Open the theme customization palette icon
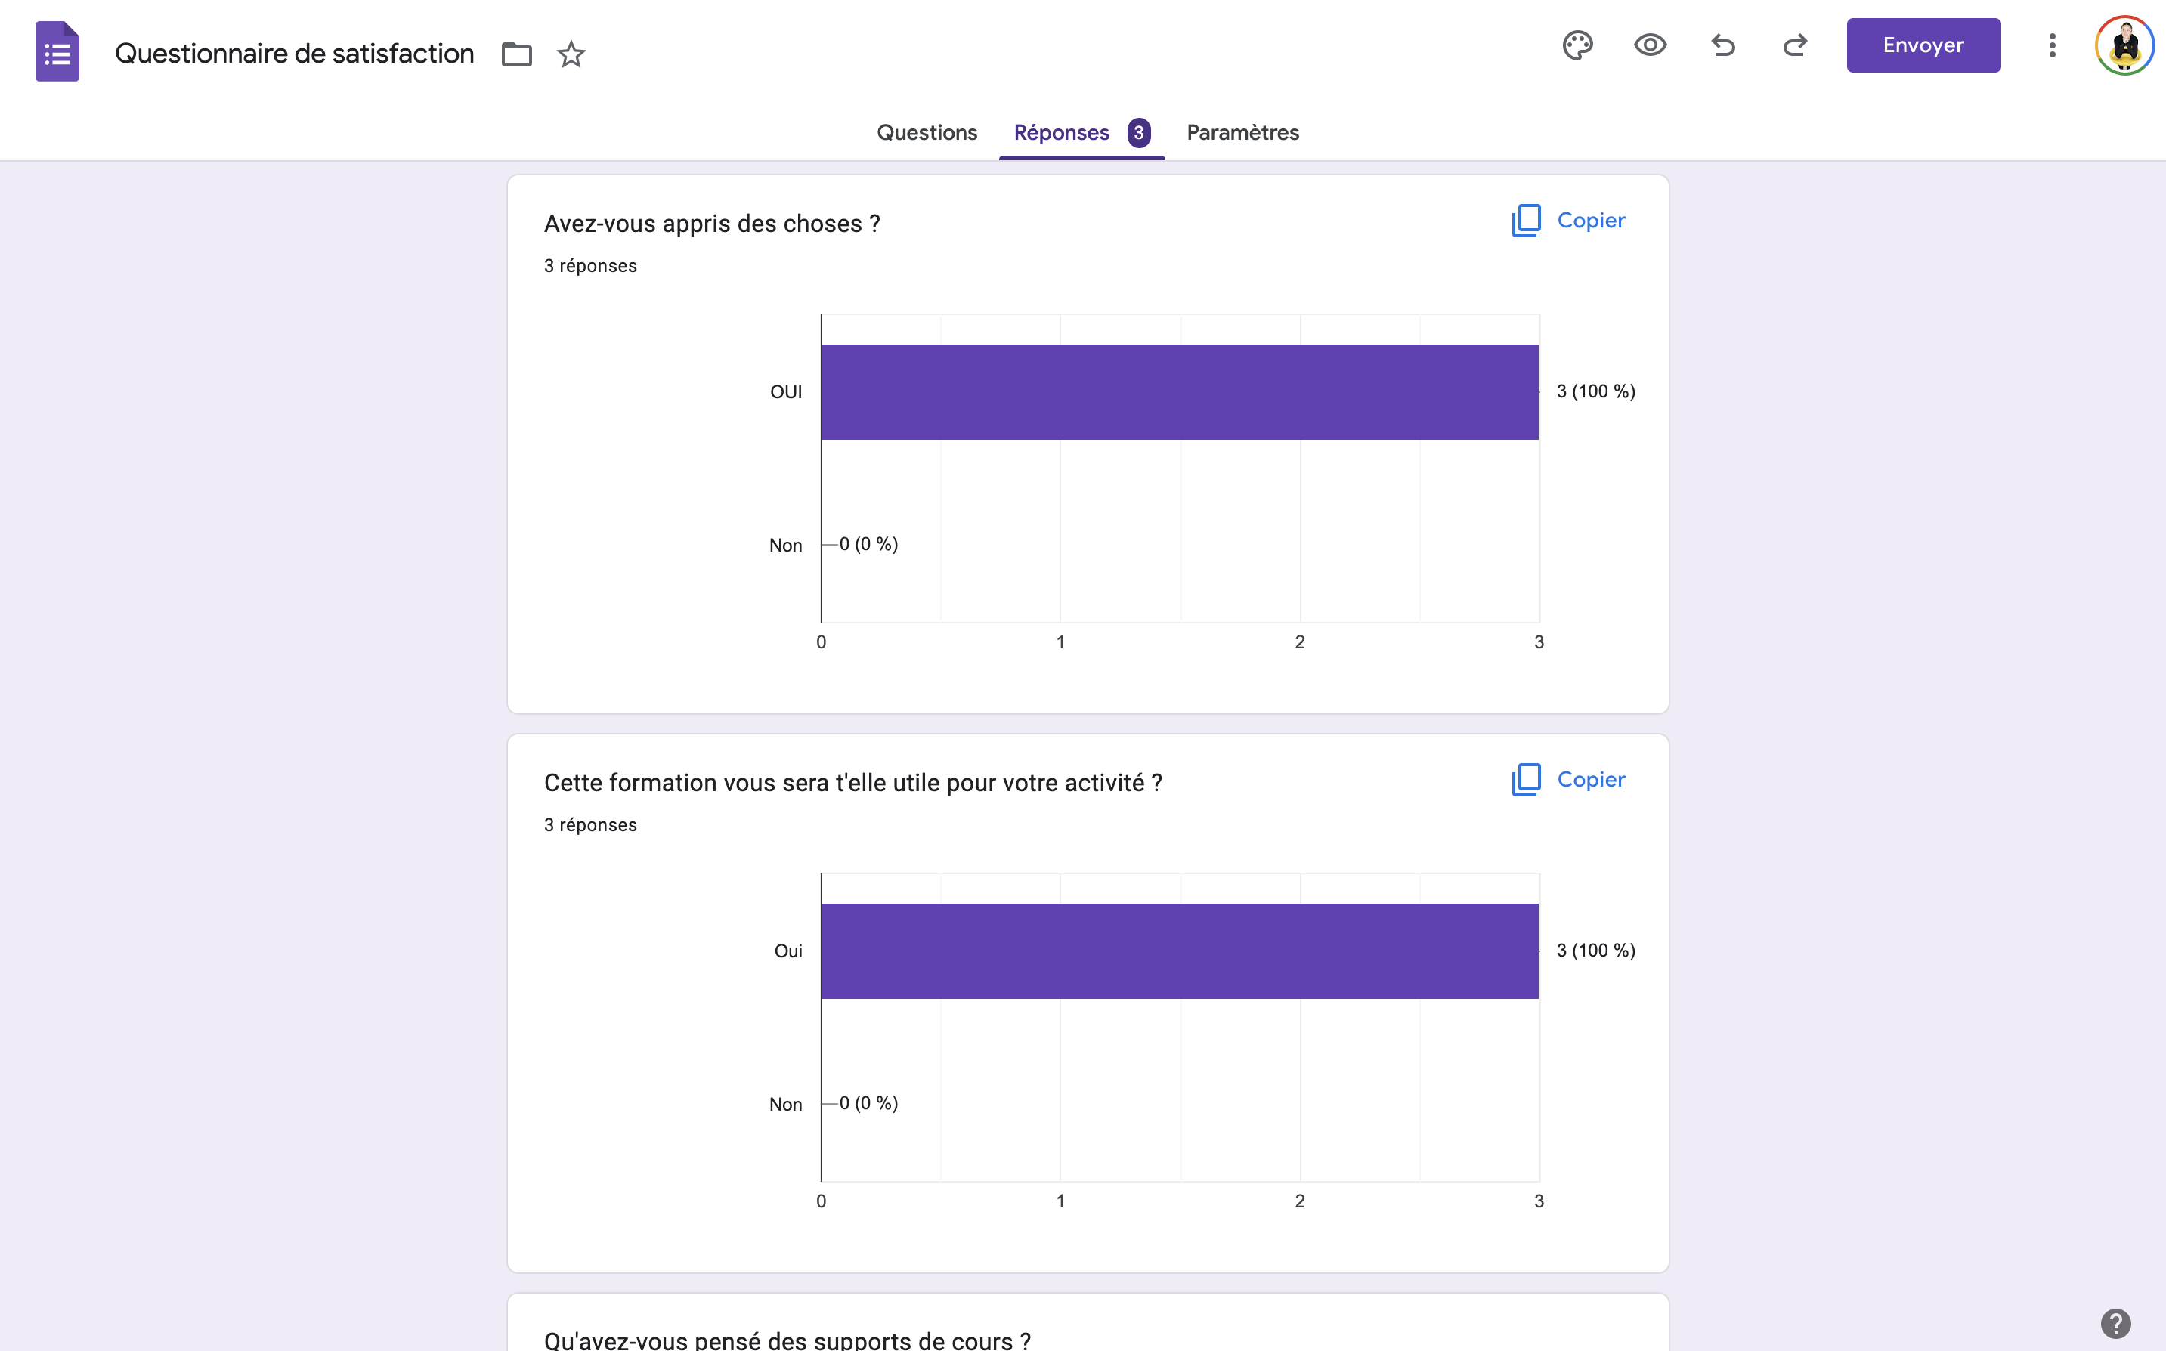Viewport: 2166px width, 1351px height. click(x=1577, y=45)
